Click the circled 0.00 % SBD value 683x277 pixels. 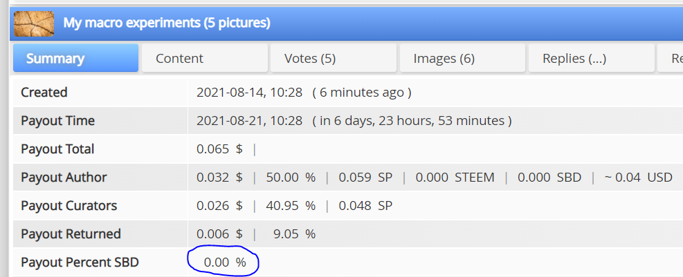[225, 262]
